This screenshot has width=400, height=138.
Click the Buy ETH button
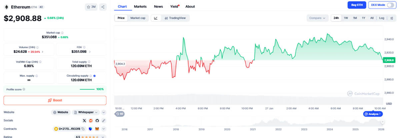pyautogui.click(x=357, y=5)
